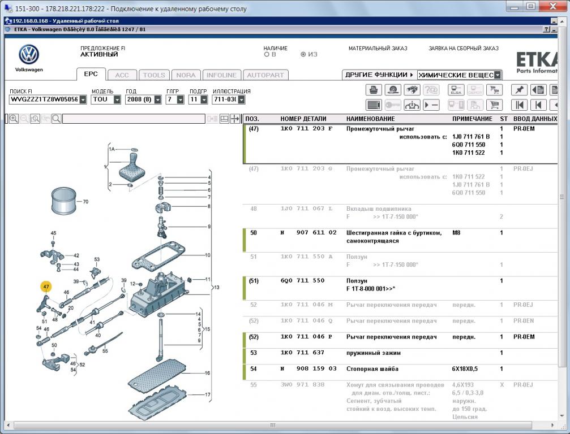Click the magnifier search icon
Viewport: 570px width, 434px height.
pos(57,119)
